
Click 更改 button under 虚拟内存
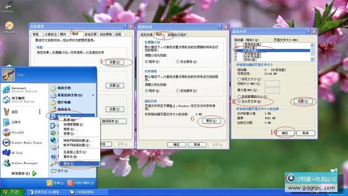coord(211,121)
